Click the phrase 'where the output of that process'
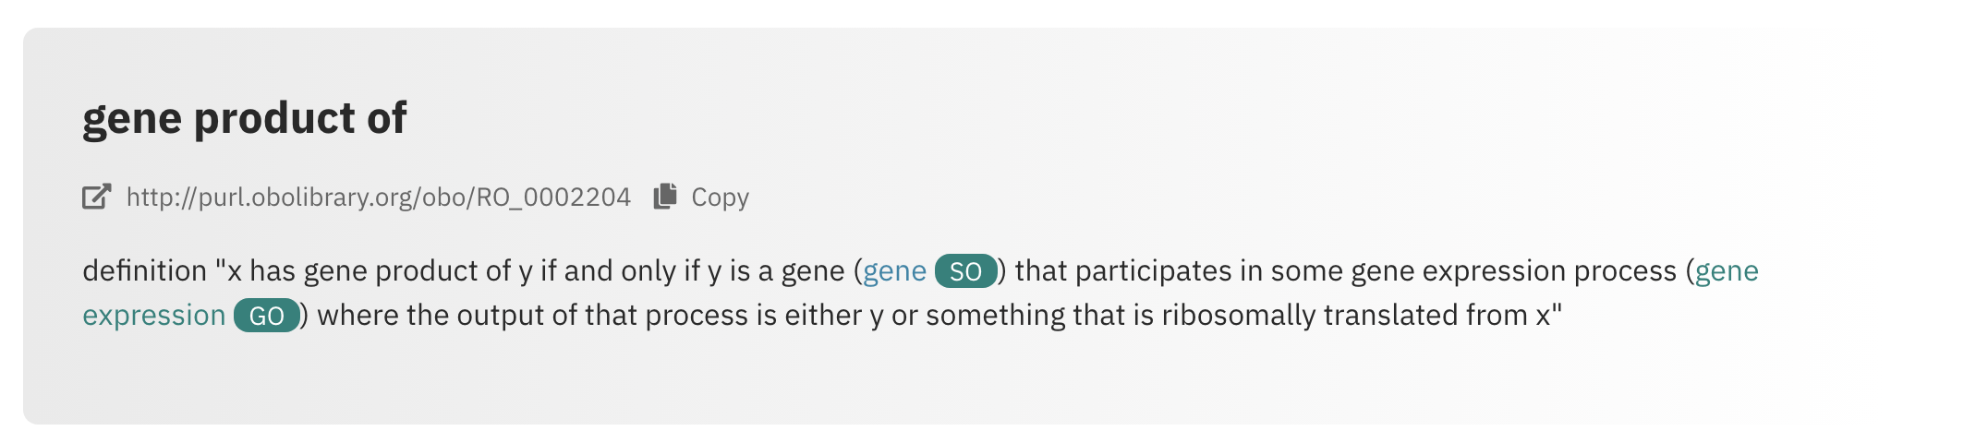Screen dimensions: 1988x443 click(x=534, y=316)
